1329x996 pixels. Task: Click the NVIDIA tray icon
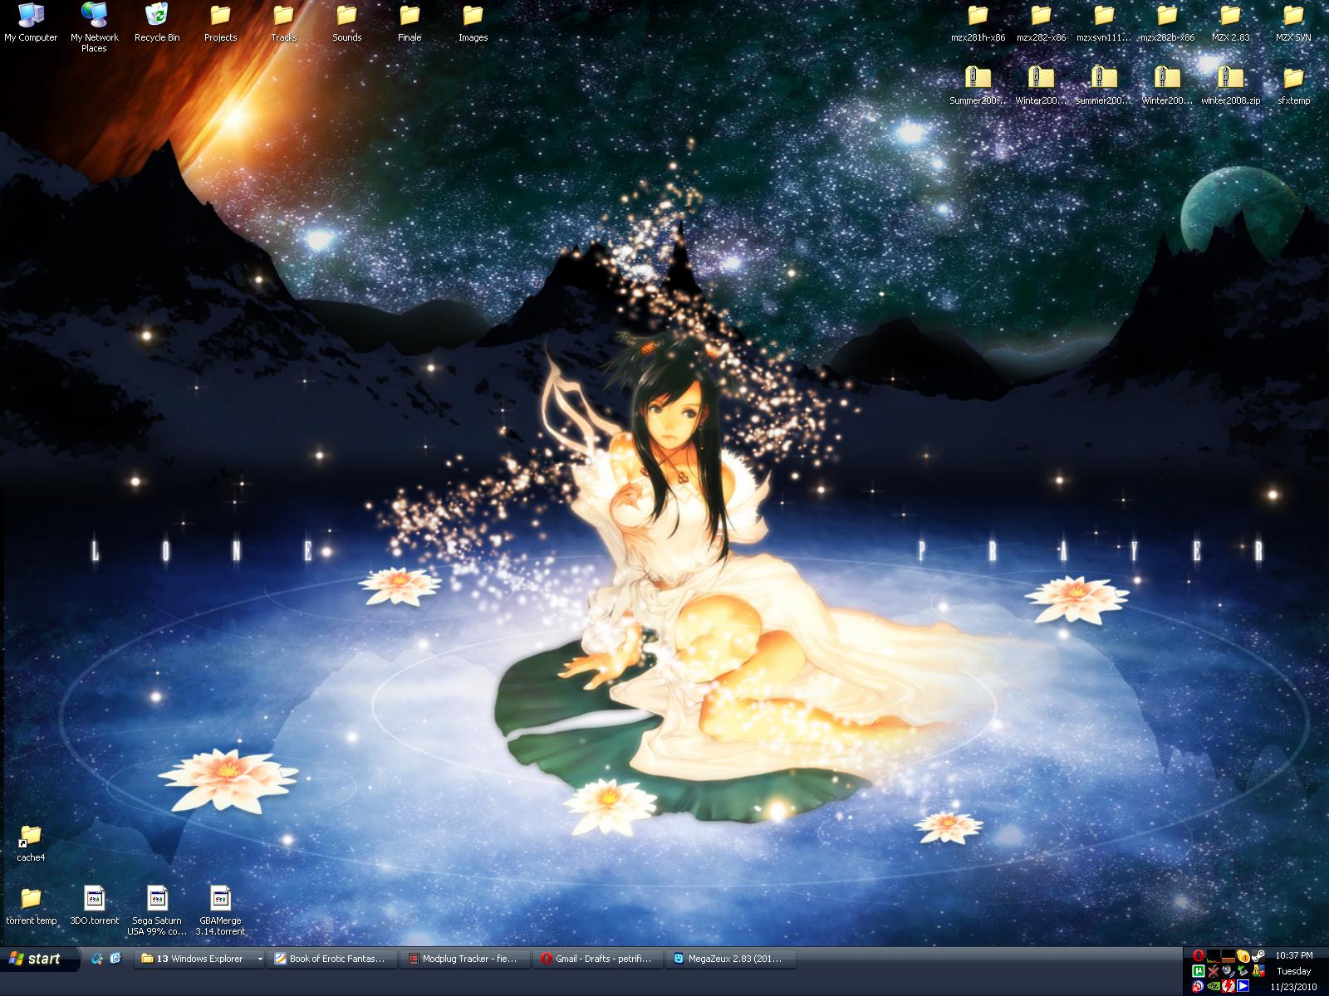click(1214, 986)
